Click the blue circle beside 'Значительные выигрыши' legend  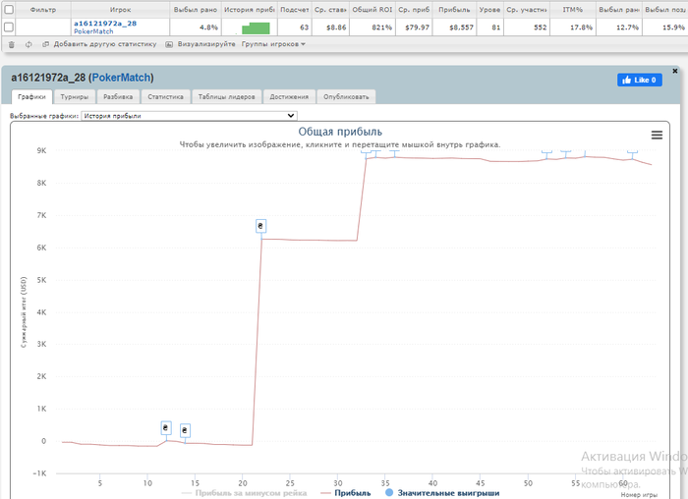(389, 492)
